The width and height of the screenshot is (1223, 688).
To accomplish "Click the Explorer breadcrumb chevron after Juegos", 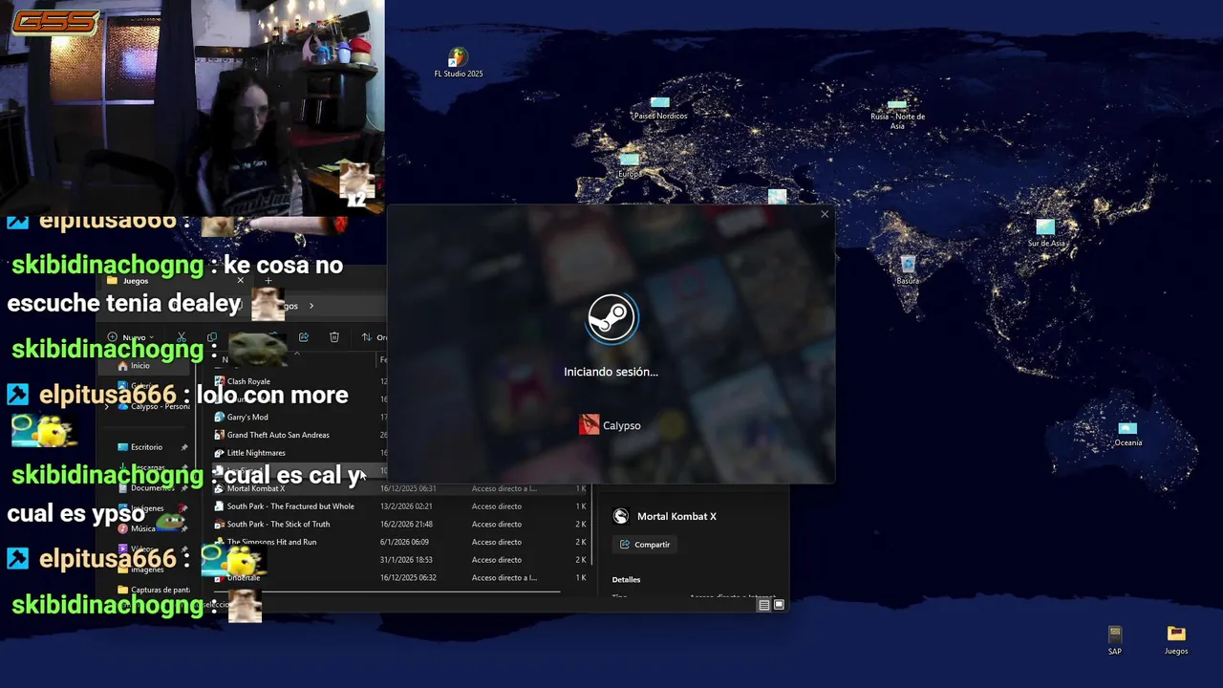I will tap(311, 306).
